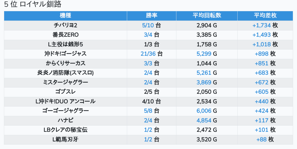
Task: Click the 番長ZERO row name
Action: click(65, 35)
